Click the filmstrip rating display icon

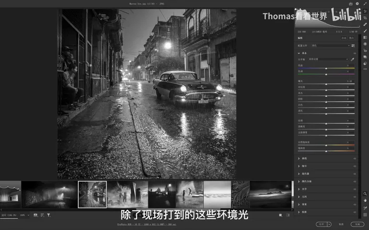pyautogui.click(x=35, y=215)
